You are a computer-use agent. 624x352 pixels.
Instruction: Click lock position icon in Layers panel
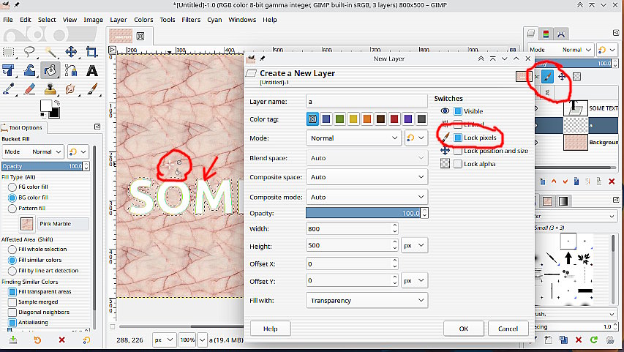(x=562, y=76)
